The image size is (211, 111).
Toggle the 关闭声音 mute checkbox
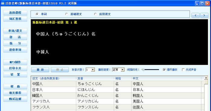coord(183,70)
